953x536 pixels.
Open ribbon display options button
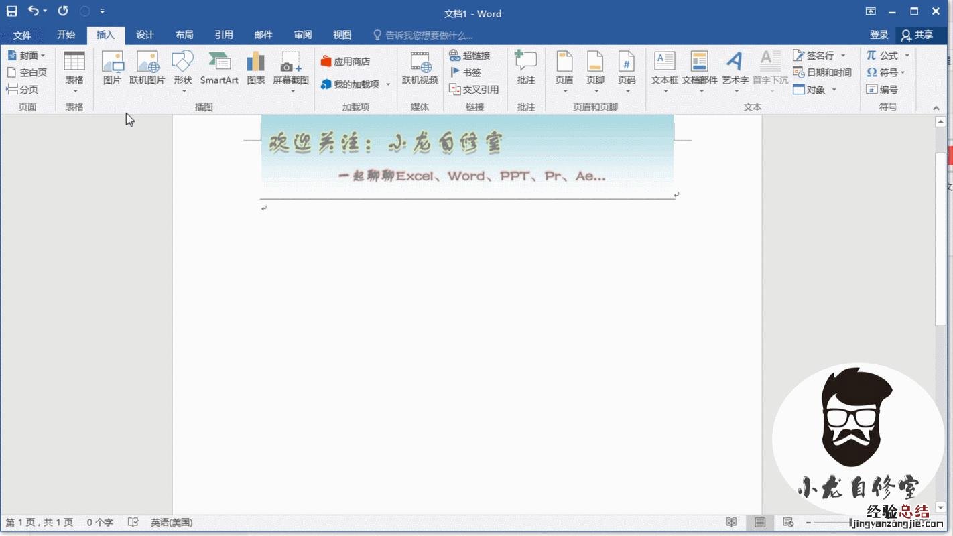(x=870, y=11)
